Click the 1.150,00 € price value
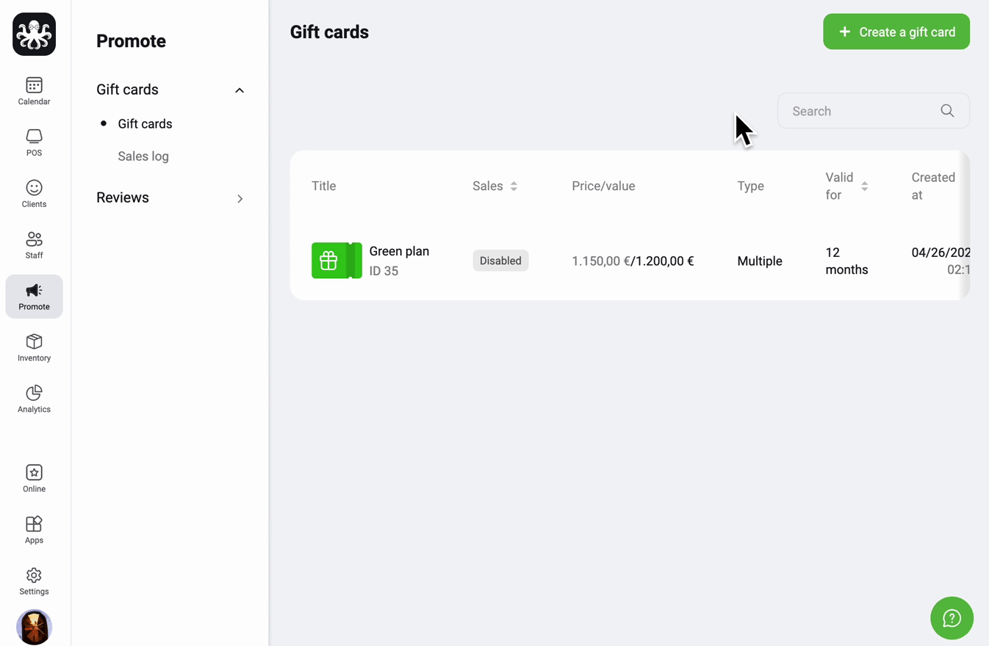The image size is (989, 646). click(600, 261)
